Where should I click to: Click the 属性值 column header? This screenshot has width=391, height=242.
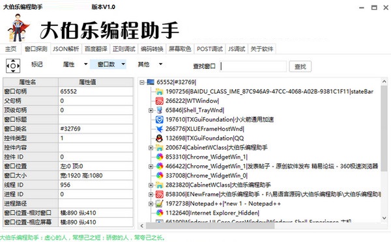point(96,82)
